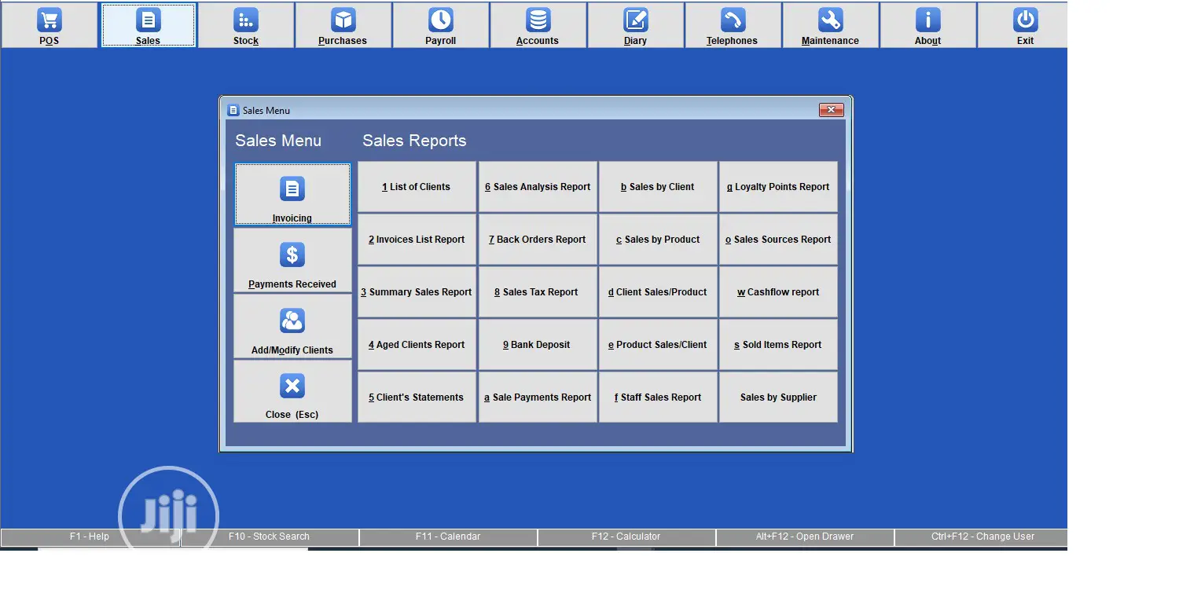The image size is (1179, 597).
Task: Click Close (Esc) in Sales Menu
Action: [292, 391]
